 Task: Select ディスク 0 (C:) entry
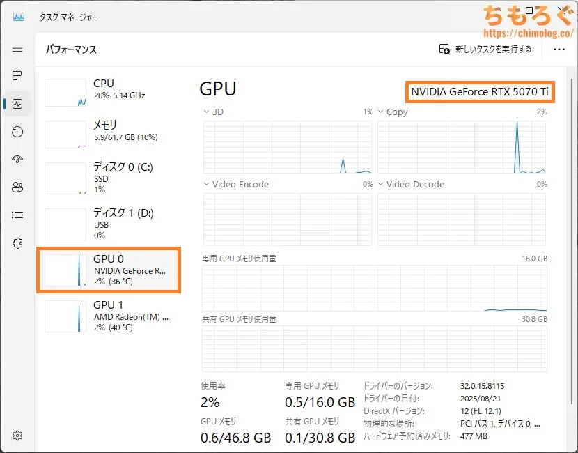[109, 178]
